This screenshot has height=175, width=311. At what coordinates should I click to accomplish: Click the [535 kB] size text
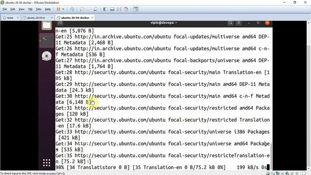[x=72, y=150]
